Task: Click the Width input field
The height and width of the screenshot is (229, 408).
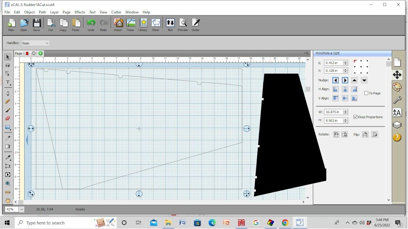Action: coord(334,112)
